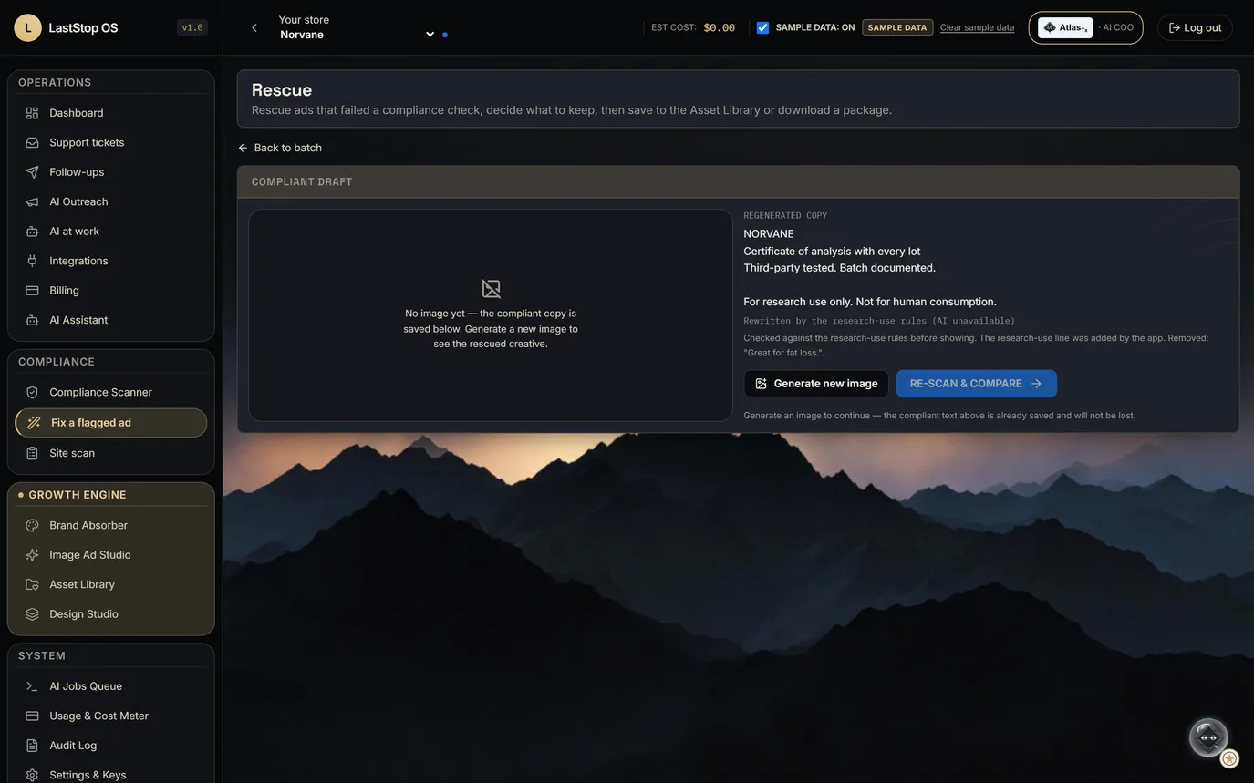Click the Site scan clipboard icon
The image size is (1254, 783).
tap(32, 453)
